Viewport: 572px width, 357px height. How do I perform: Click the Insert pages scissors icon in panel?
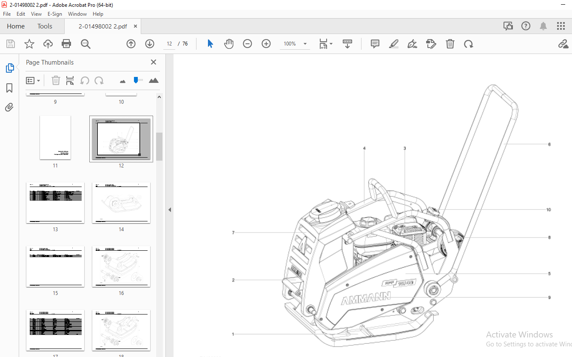coord(70,80)
